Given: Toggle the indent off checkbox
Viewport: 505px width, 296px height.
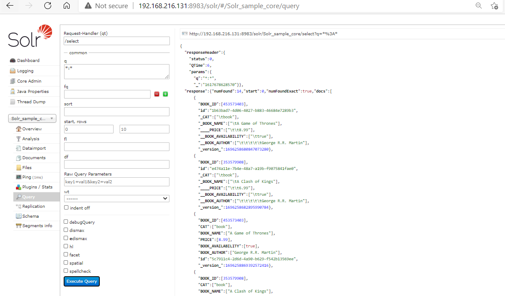Looking at the screenshot, I should coord(66,207).
